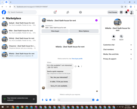Open Task View on the taskbar
The width and height of the screenshot is (137, 109).
coord(8,107)
